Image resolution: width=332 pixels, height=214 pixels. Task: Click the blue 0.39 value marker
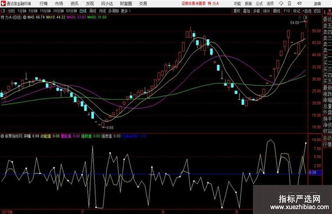(x=315, y=173)
